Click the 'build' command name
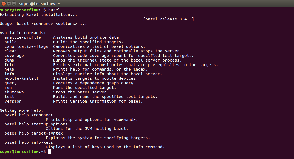The image size is (294, 159). tap(11, 42)
